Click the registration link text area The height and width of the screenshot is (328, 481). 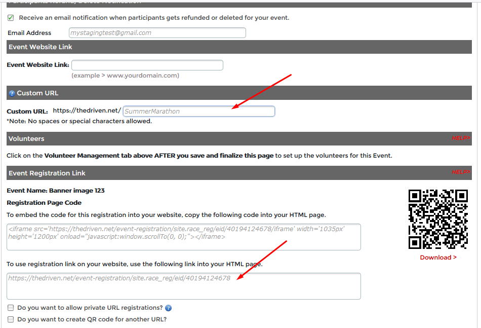click(x=183, y=286)
